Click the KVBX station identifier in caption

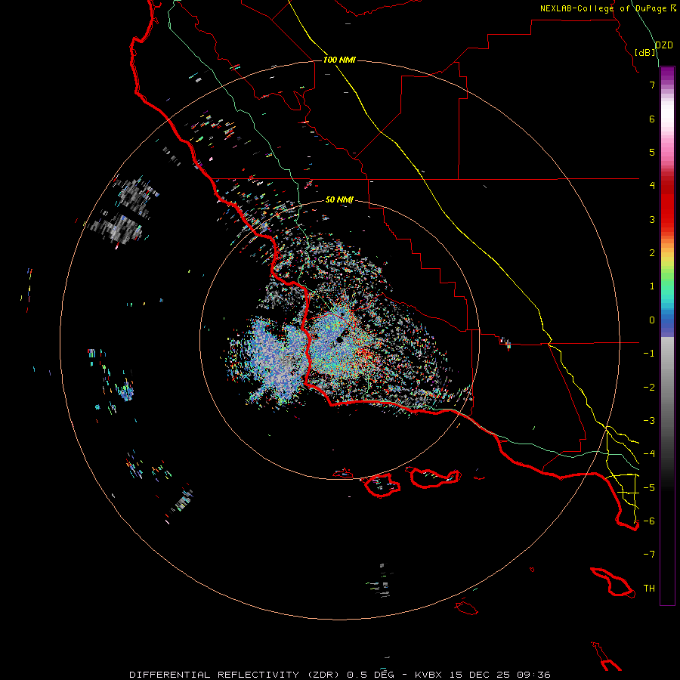point(428,675)
